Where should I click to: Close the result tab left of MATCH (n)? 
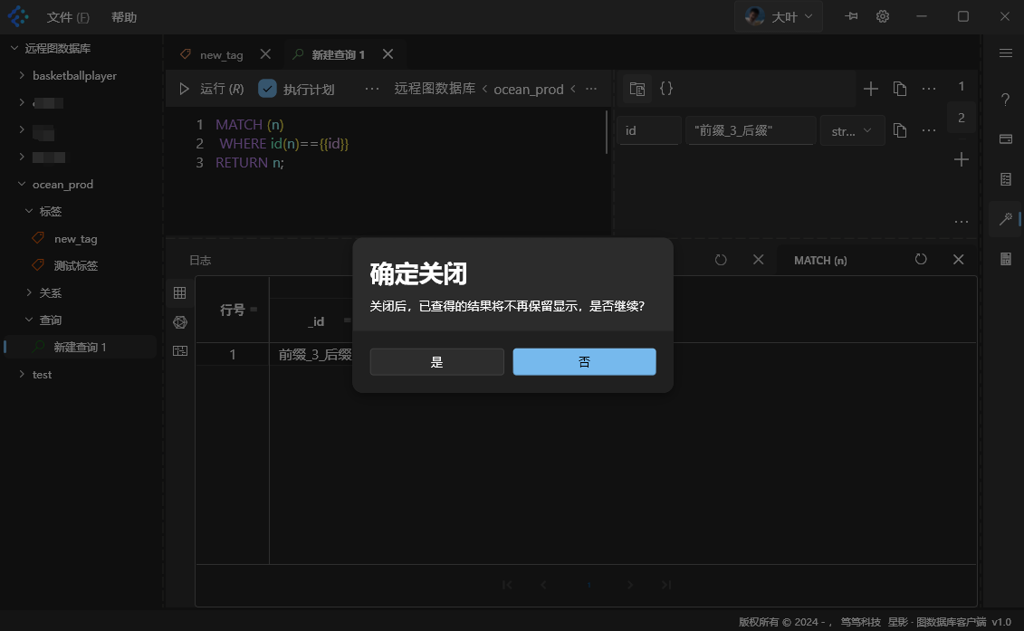click(758, 259)
